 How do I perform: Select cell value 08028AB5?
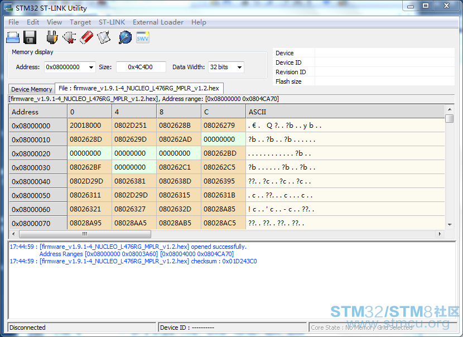point(179,223)
